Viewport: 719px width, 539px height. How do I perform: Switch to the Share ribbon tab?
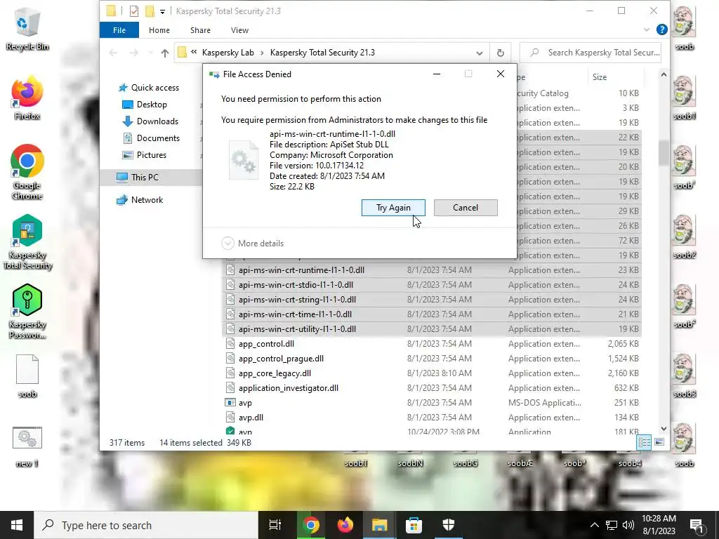click(x=200, y=30)
